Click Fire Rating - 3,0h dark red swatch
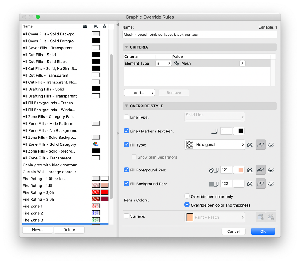Image resolution: width=300 pixels, height=263 pixels. (x=105, y=199)
